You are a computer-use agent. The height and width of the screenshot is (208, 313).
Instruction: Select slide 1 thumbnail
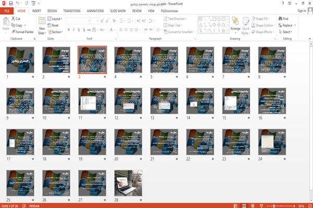[20, 60]
